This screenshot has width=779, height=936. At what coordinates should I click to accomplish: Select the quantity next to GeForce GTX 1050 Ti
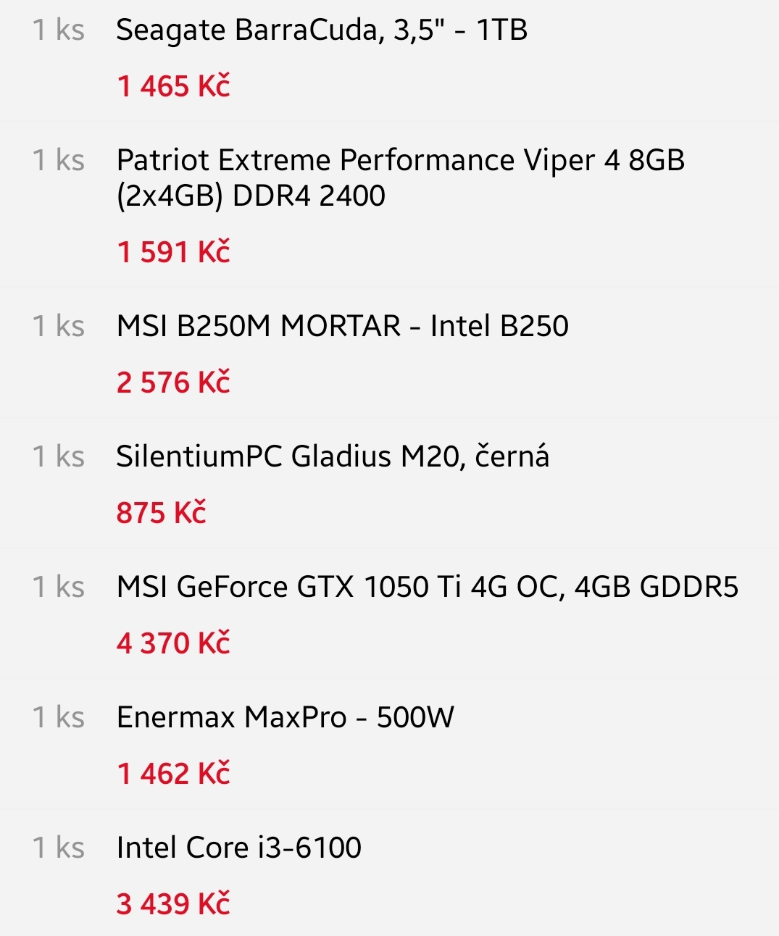[x=59, y=588]
